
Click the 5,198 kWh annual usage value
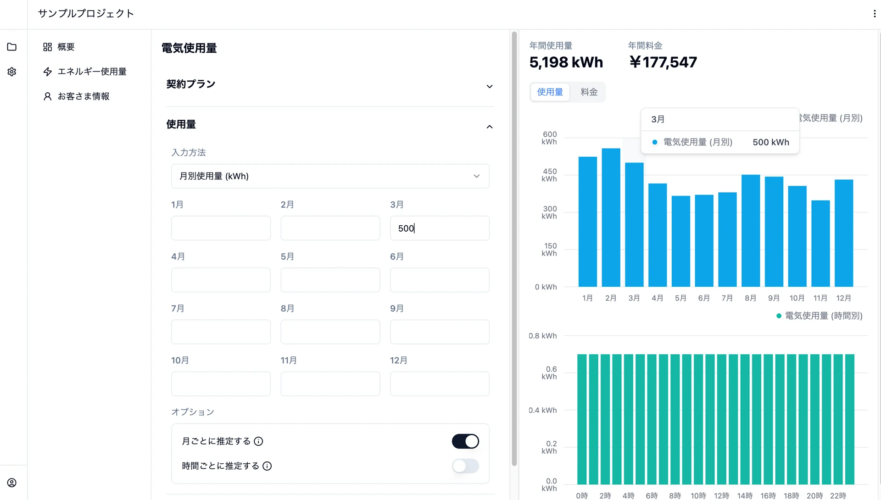coord(566,62)
